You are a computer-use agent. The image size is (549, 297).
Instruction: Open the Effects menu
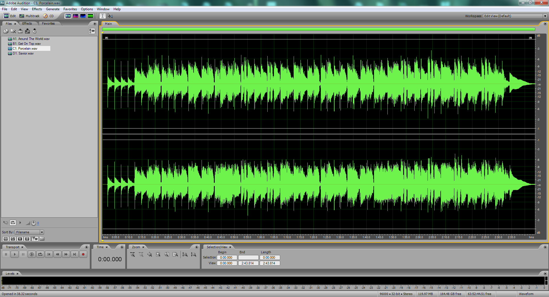pos(37,9)
